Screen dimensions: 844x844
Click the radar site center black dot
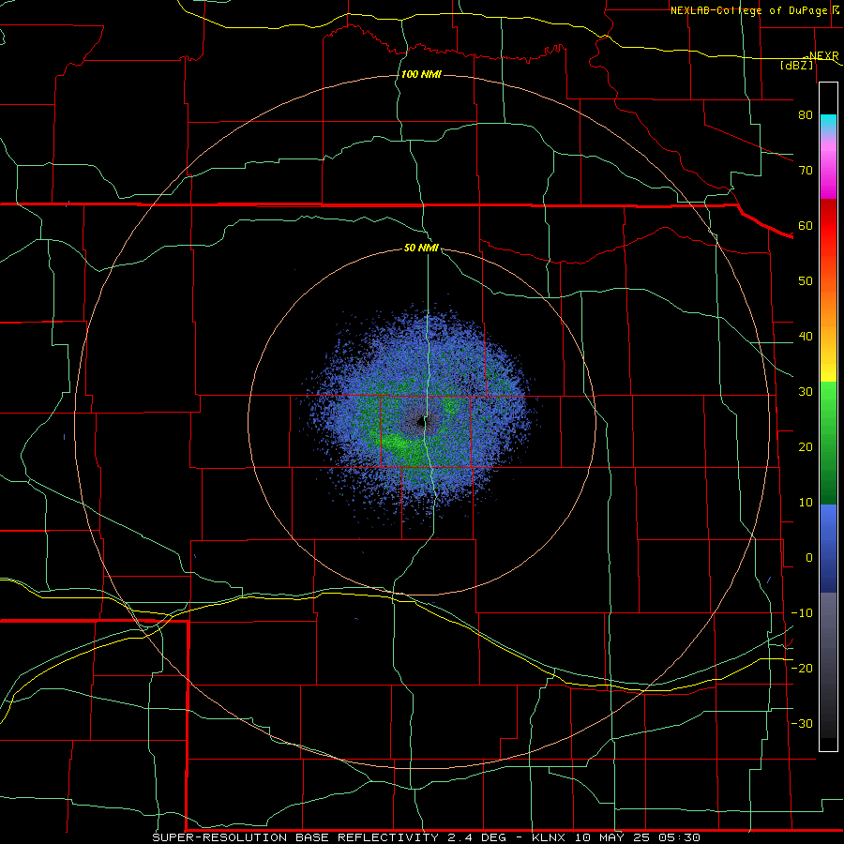click(420, 423)
